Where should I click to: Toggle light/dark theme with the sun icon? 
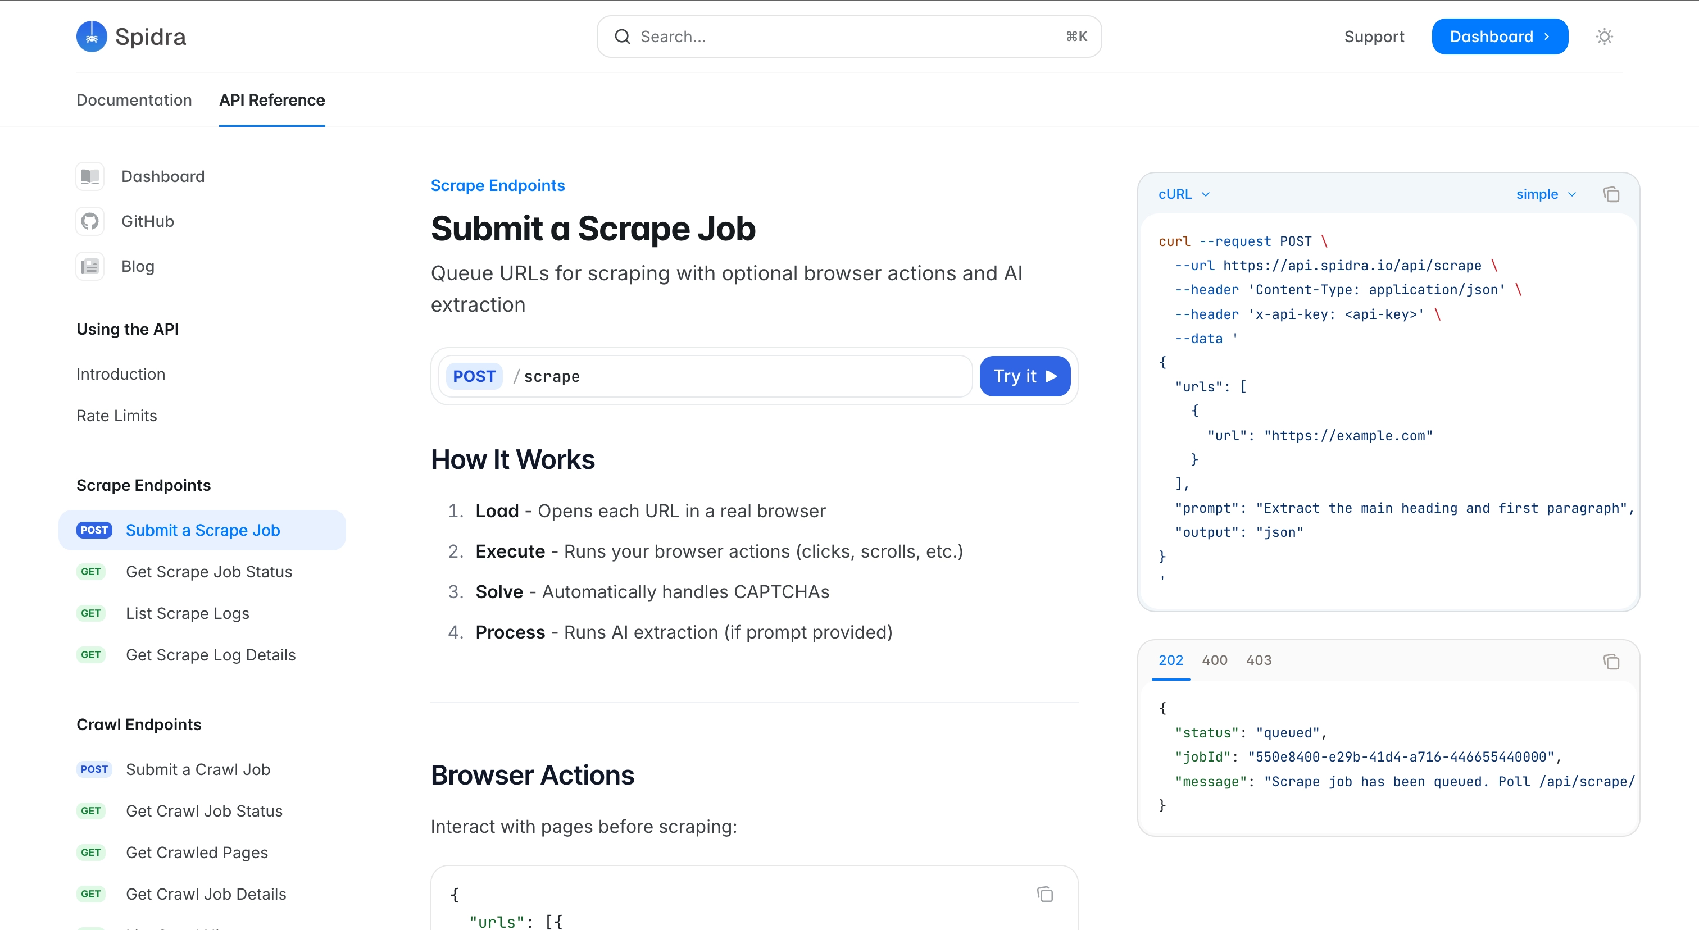pos(1605,37)
